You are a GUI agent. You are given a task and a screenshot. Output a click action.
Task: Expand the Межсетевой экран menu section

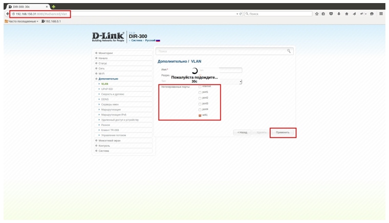[110, 140]
